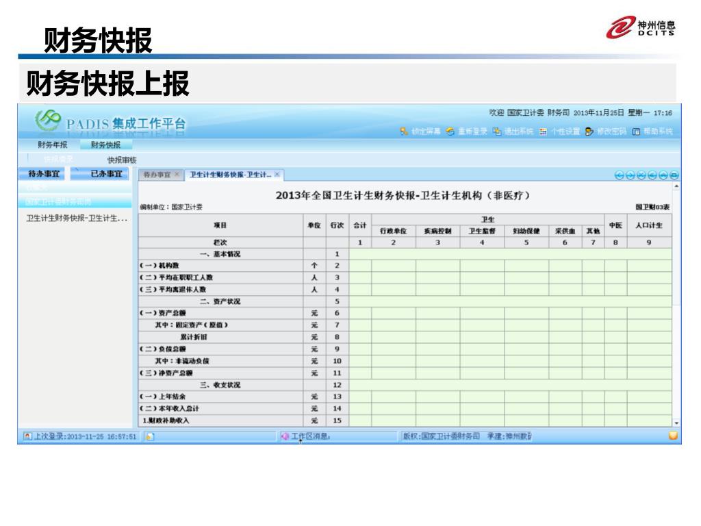The width and height of the screenshot is (701, 526).
Task: Click the 项目 column header
Action: (x=220, y=225)
